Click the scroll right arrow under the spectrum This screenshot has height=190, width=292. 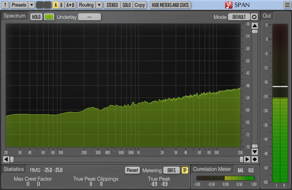pyautogui.click(x=247, y=159)
